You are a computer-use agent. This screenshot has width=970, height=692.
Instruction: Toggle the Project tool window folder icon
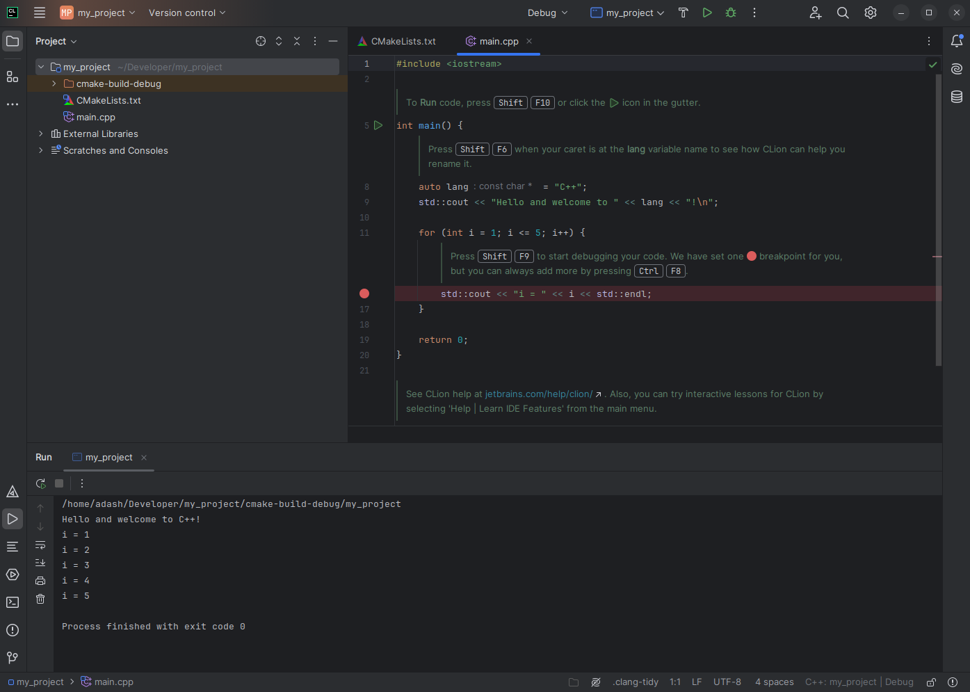tap(13, 41)
